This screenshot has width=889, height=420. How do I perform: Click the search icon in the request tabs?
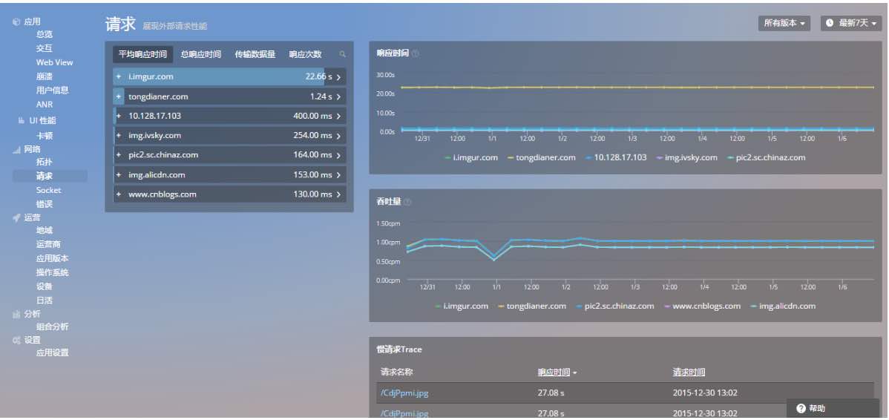(x=342, y=54)
